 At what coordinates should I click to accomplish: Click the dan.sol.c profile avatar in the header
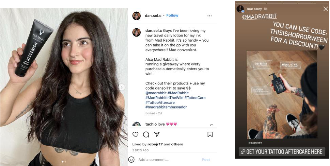(x=137, y=16)
